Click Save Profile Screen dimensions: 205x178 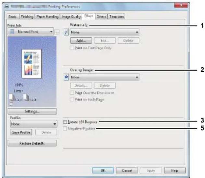[x=21, y=132]
